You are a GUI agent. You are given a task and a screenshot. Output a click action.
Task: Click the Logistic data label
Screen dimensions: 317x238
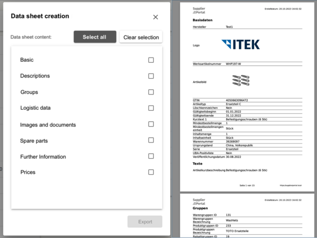point(35,108)
